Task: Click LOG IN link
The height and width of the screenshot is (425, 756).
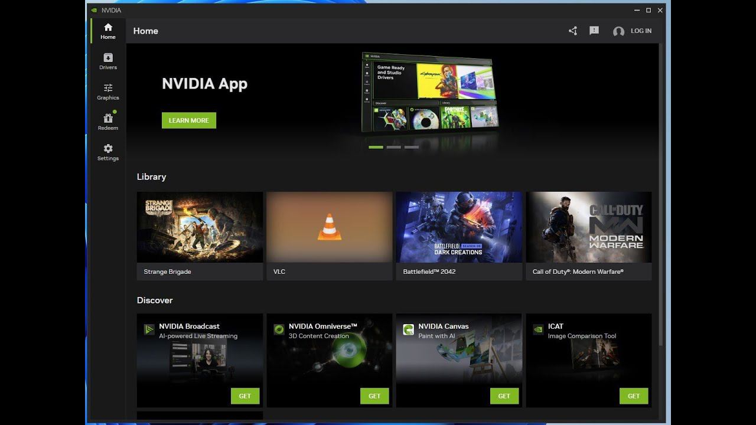Action: click(641, 31)
